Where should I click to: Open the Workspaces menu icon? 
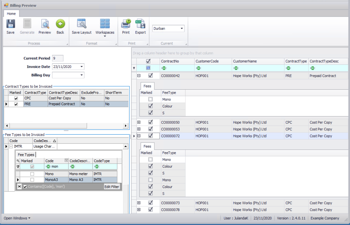coord(105,24)
